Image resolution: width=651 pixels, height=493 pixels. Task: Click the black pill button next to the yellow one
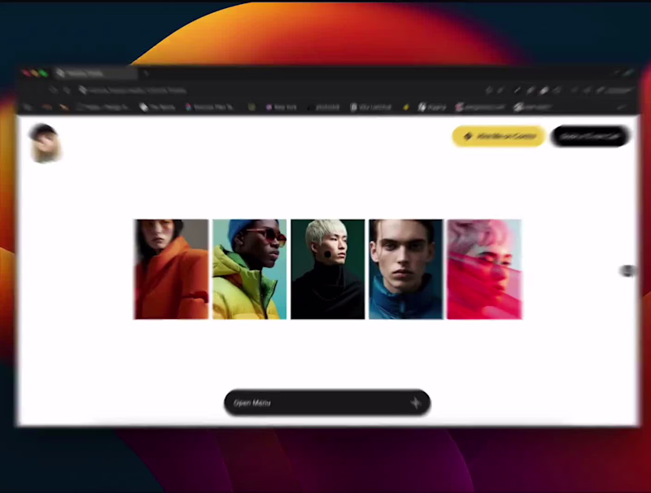click(x=589, y=137)
